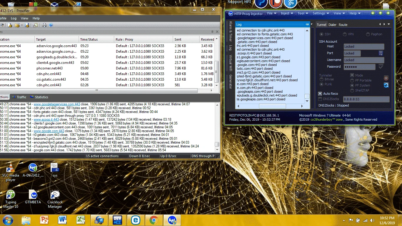
Task: Click the save profile floppy icon in Proxifier
Action: tap(27, 25)
